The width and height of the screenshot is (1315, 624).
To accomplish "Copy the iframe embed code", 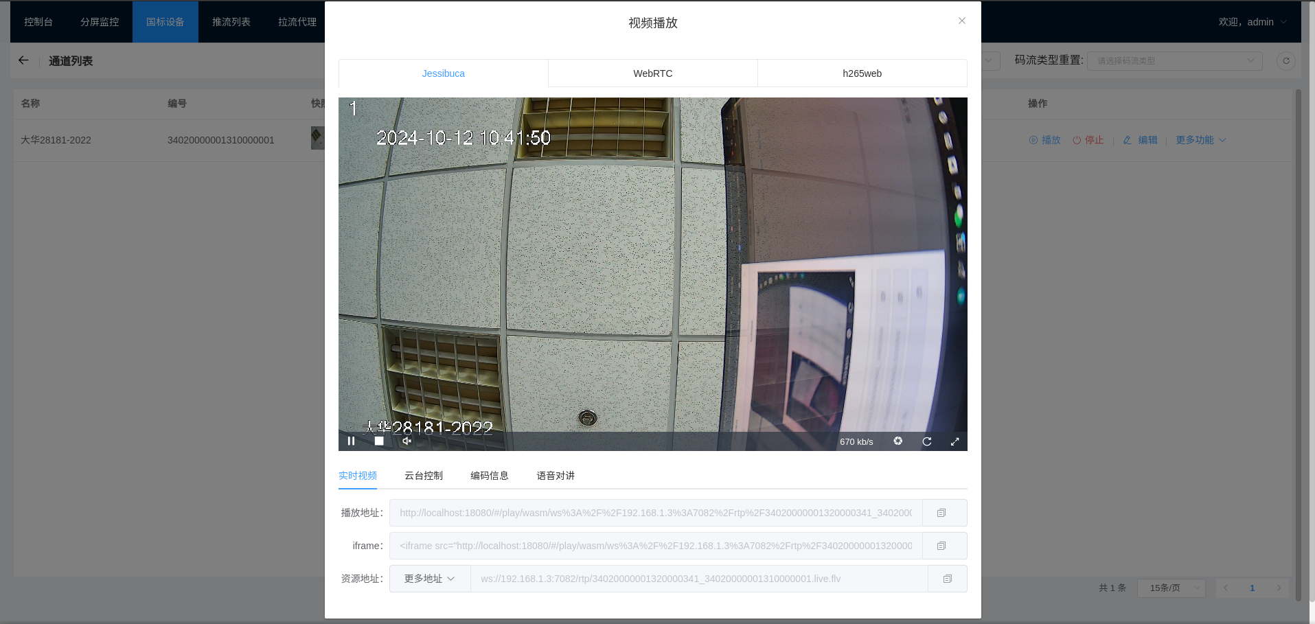I will coord(941,546).
